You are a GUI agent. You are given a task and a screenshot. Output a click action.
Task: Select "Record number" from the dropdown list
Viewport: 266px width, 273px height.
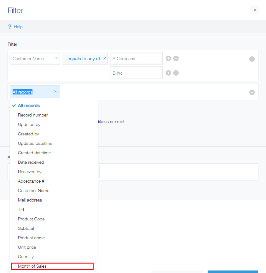33,115
